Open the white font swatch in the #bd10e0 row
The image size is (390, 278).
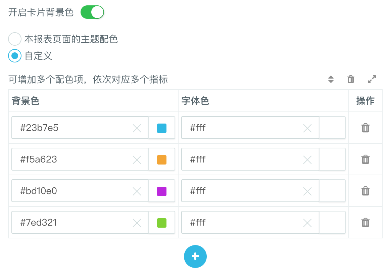click(332, 191)
